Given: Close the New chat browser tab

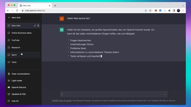Looking at the screenshot, I should point(50,6).
